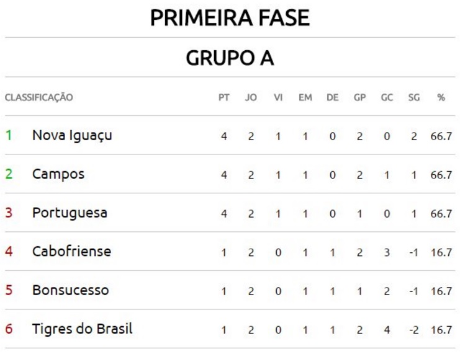
Task: Click the DE losses column header
Action: click(332, 97)
